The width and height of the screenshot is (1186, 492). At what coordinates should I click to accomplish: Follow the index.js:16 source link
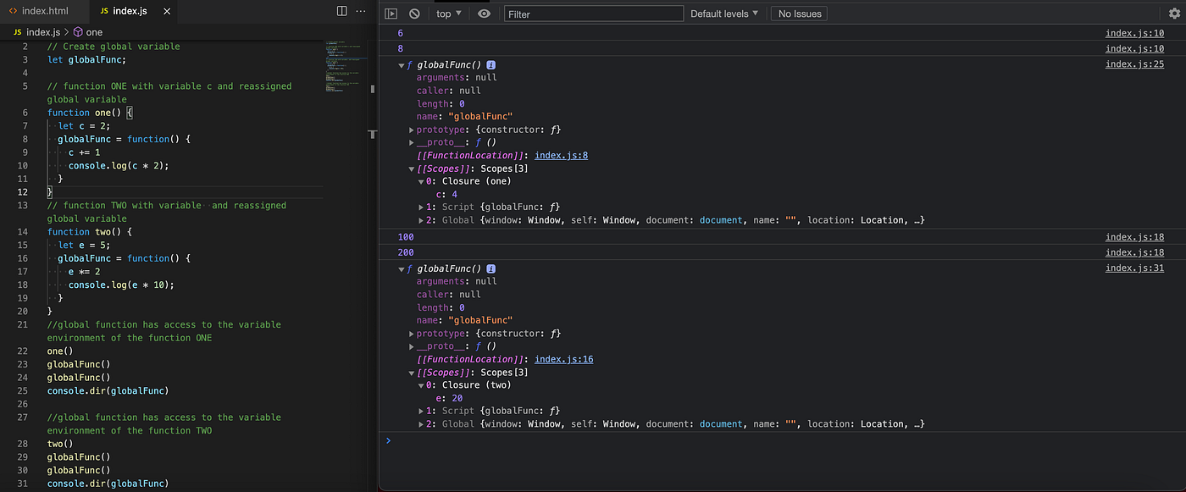pos(563,359)
